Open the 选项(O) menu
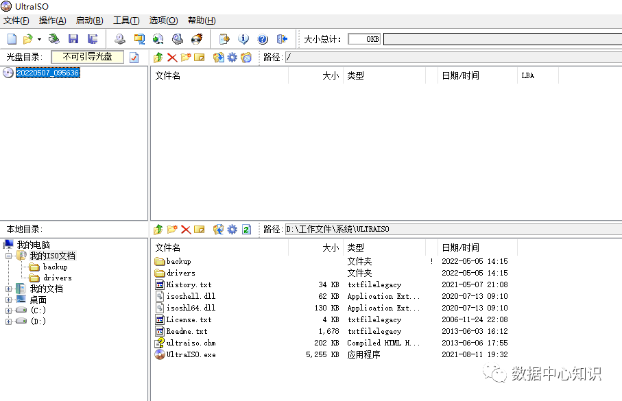 (163, 21)
